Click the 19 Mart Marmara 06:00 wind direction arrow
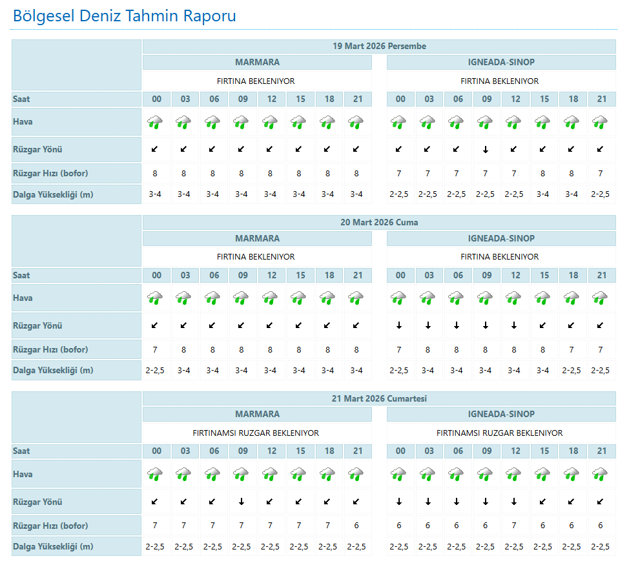Viewport: 629px width, 565px height. click(x=212, y=149)
